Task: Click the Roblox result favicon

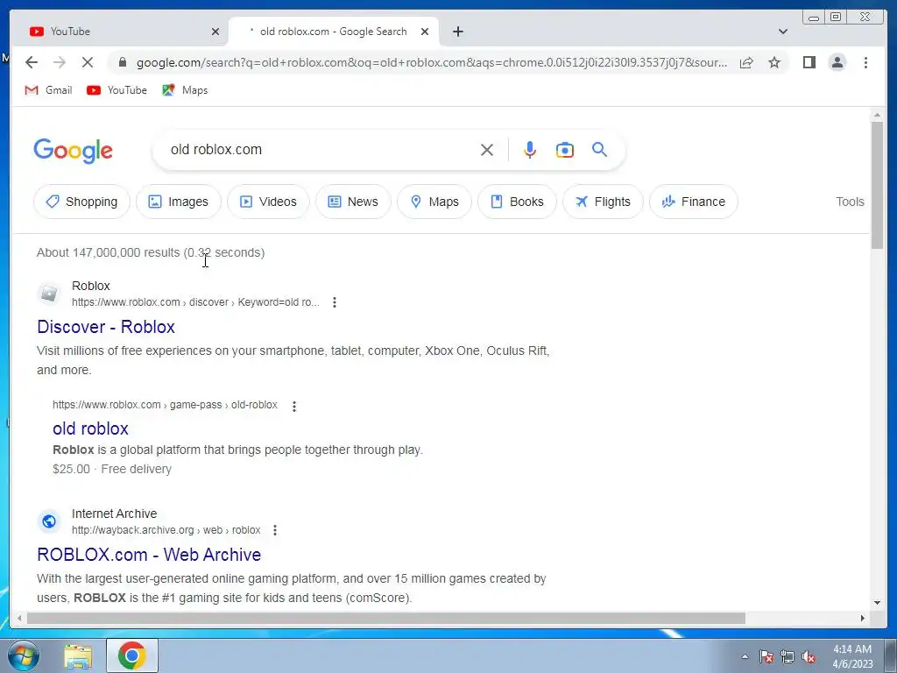Action: [49, 294]
